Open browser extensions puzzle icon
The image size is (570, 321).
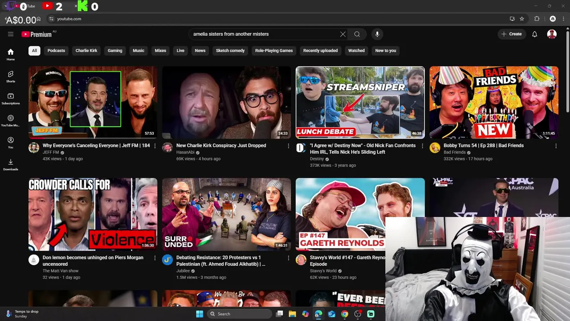click(537, 19)
